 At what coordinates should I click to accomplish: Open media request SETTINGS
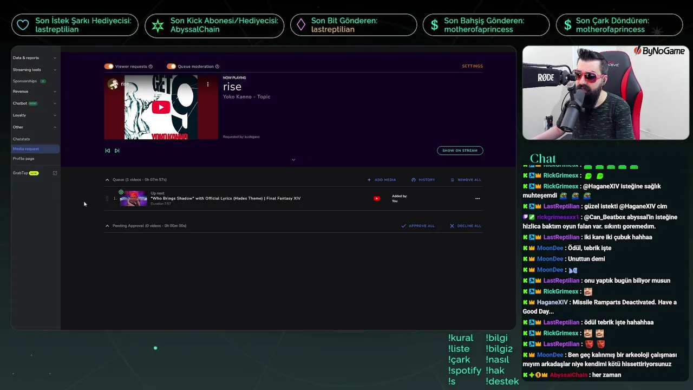point(472,66)
